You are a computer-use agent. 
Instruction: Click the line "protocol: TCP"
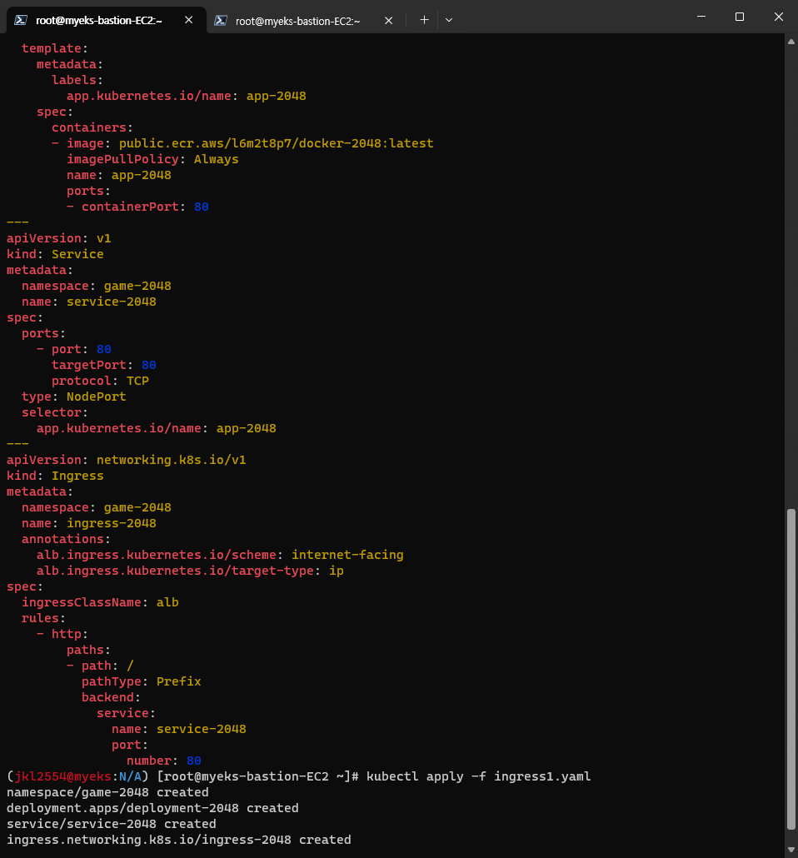point(100,381)
